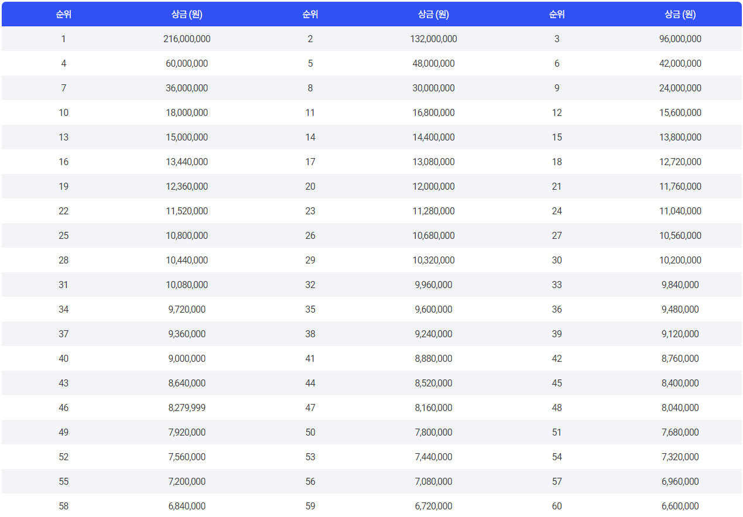Screen dimensions: 743x517
Task: Select the 132,000,000 prize cell
Action: coord(433,39)
